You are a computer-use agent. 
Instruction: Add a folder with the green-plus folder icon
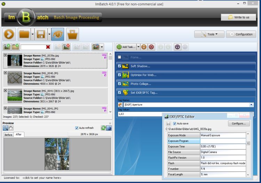tap(15, 47)
